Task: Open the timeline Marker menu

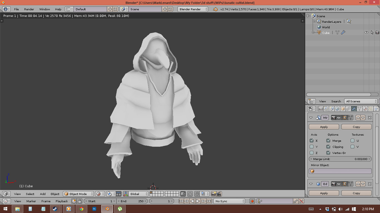Action: coord(31,201)
